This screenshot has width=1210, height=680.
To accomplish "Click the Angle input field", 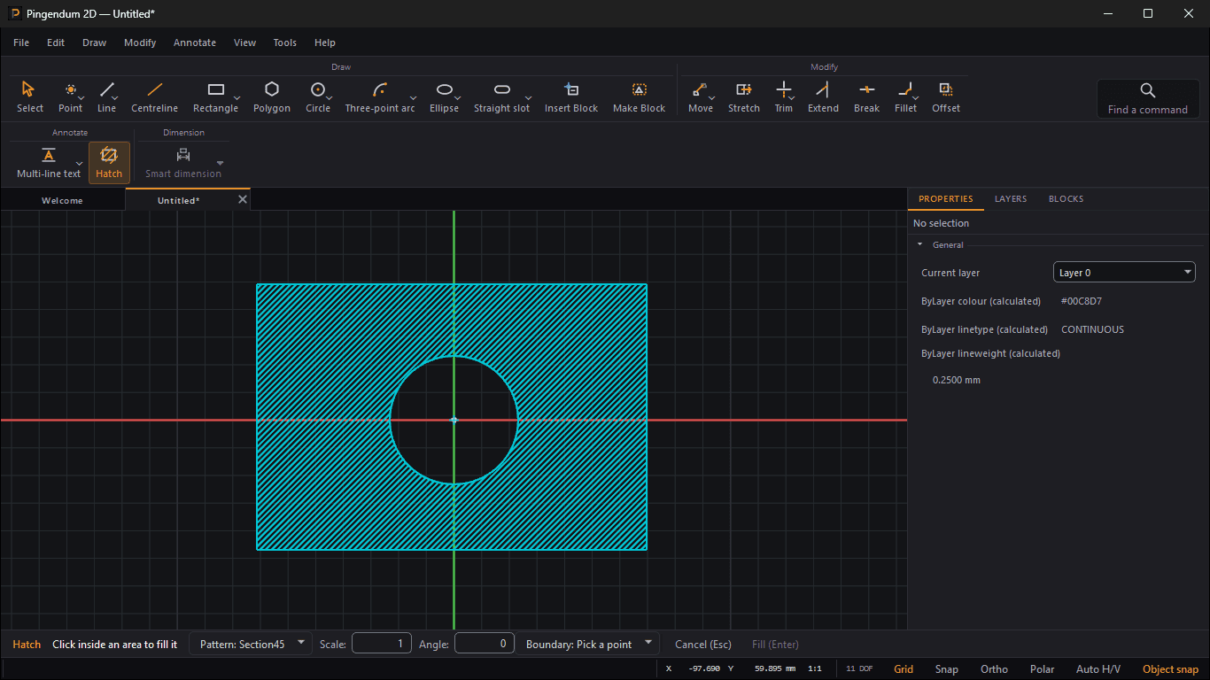I will [x=485, y=644].
